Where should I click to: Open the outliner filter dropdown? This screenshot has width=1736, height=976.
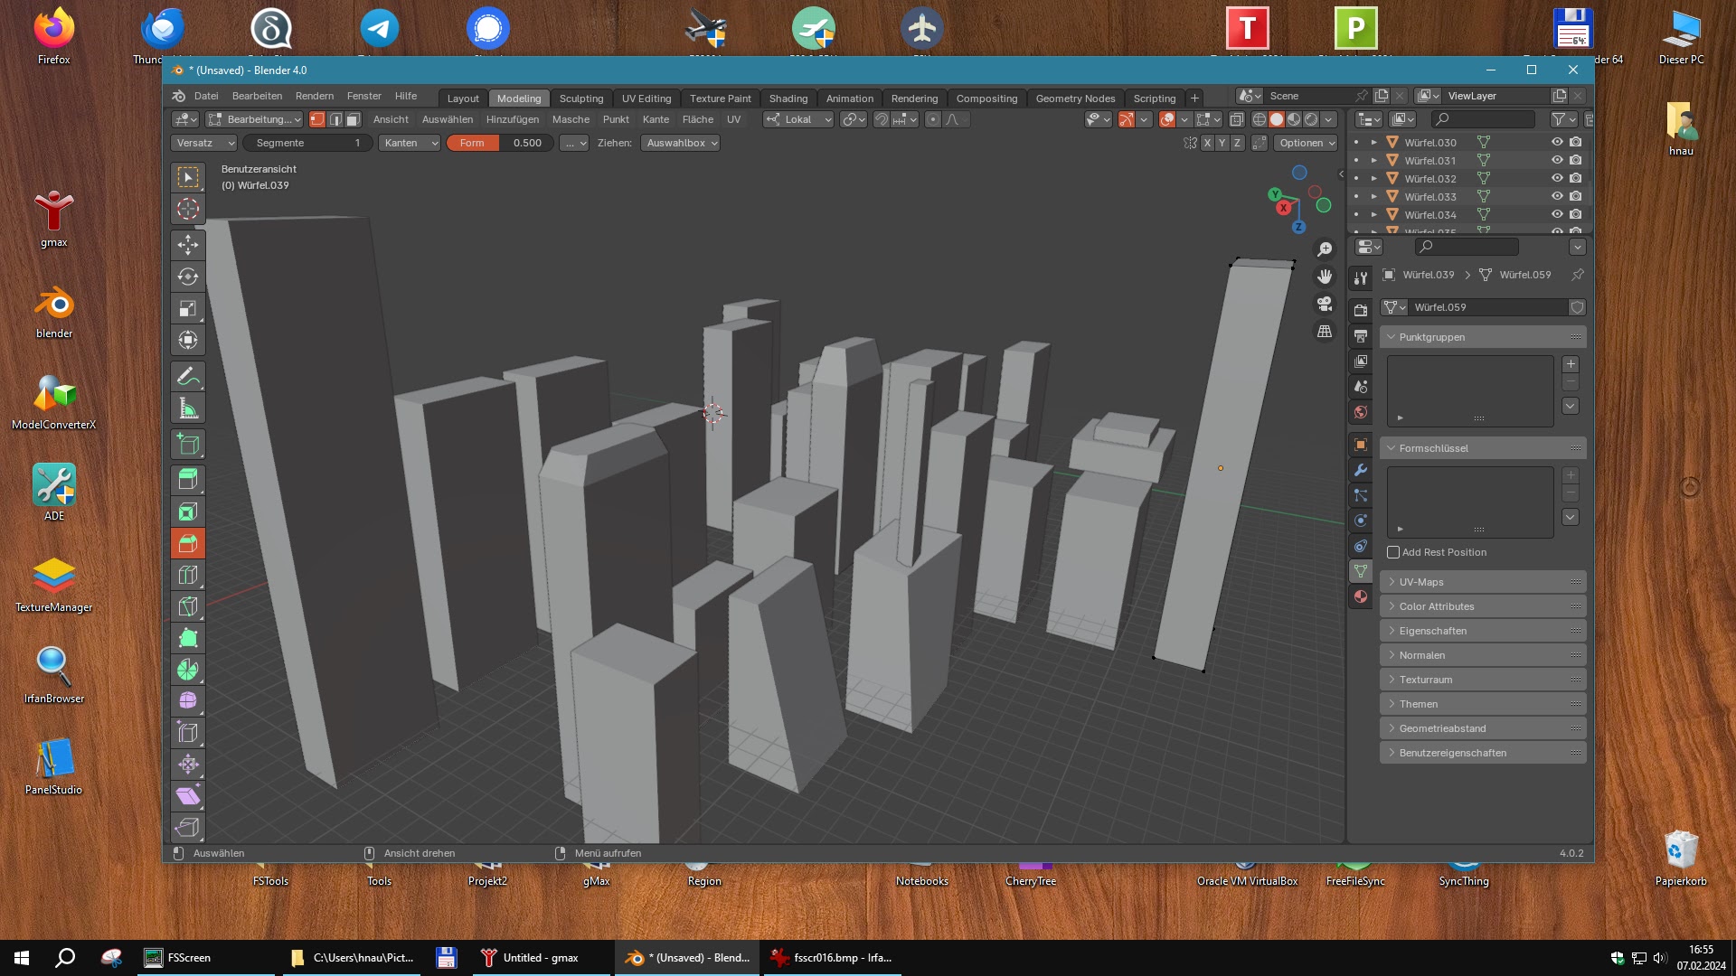tap(1564, 119)
